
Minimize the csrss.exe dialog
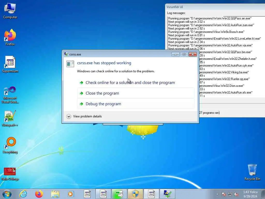(x=175, y=54)
